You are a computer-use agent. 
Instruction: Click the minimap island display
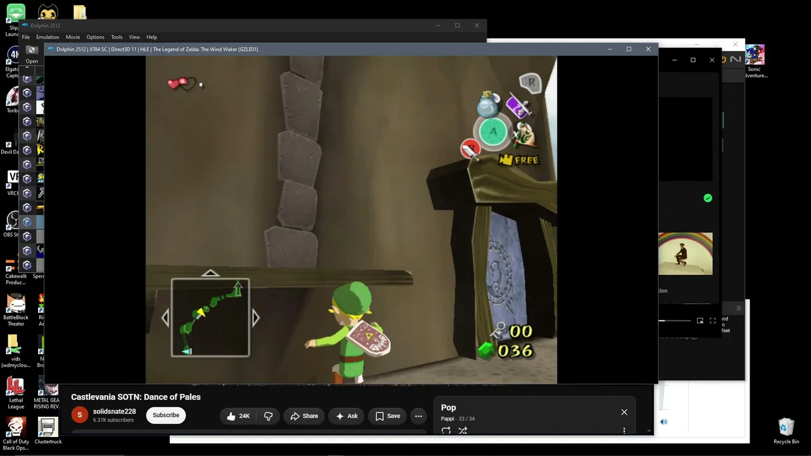tap(210, 318)
